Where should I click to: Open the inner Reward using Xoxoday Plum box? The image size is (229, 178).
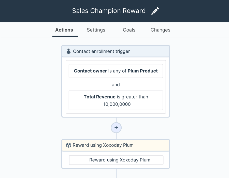pyautogui.click(x=116, y=160)
